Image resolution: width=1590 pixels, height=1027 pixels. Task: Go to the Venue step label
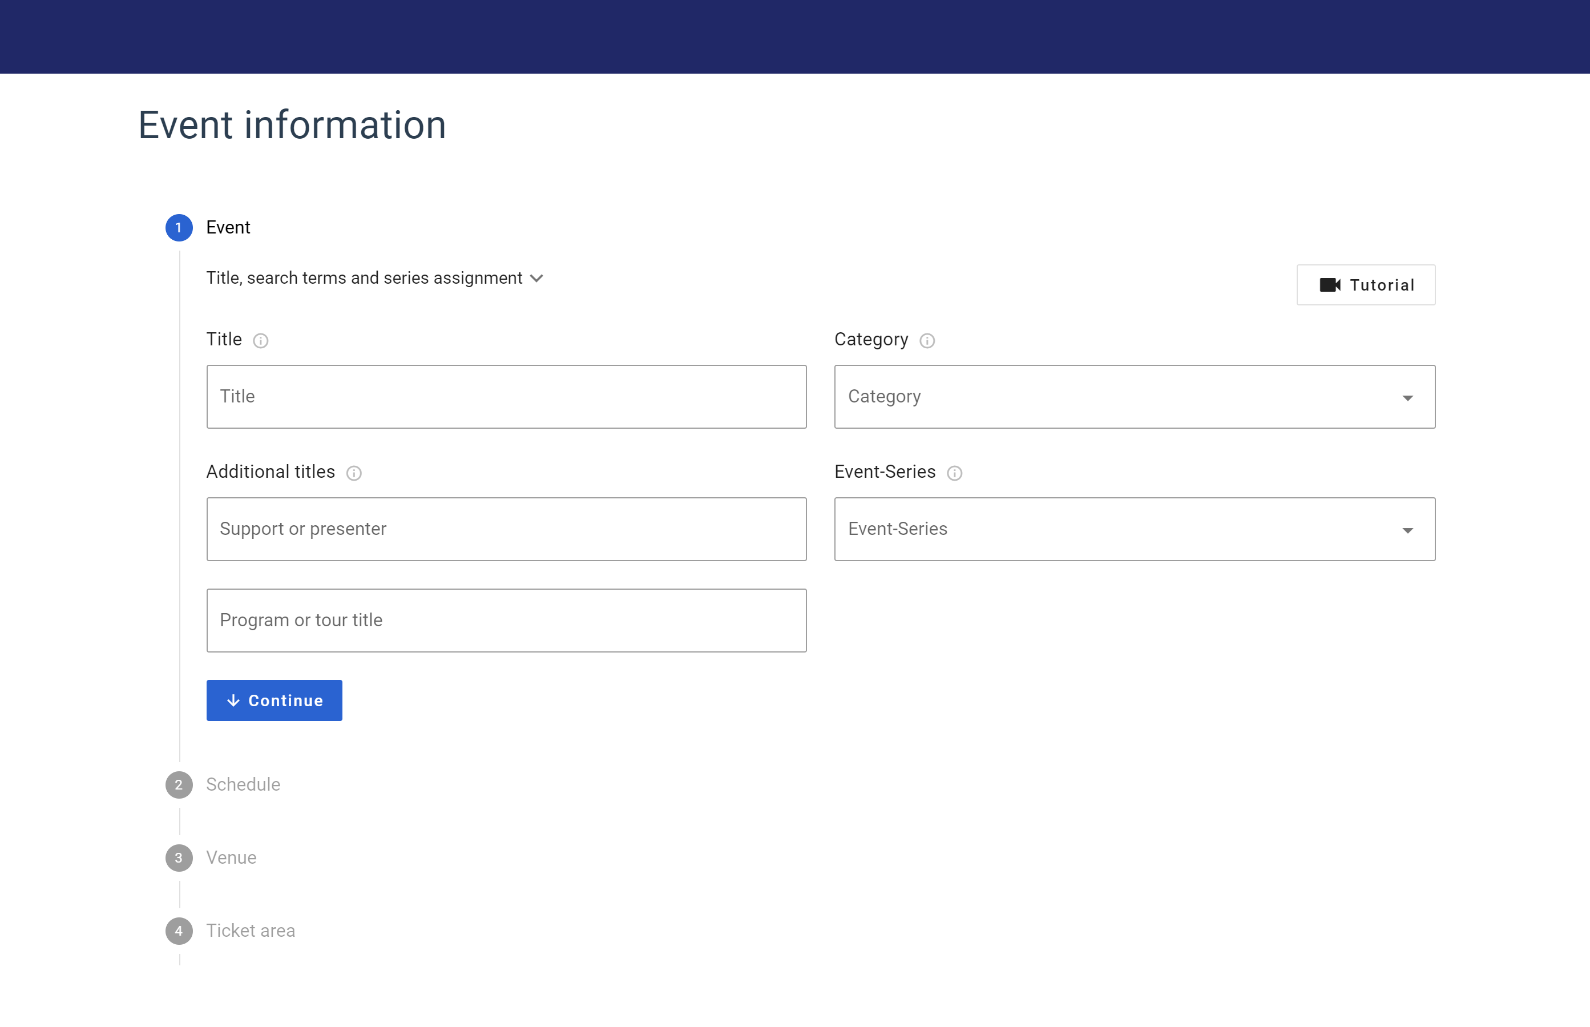[231, 857]
